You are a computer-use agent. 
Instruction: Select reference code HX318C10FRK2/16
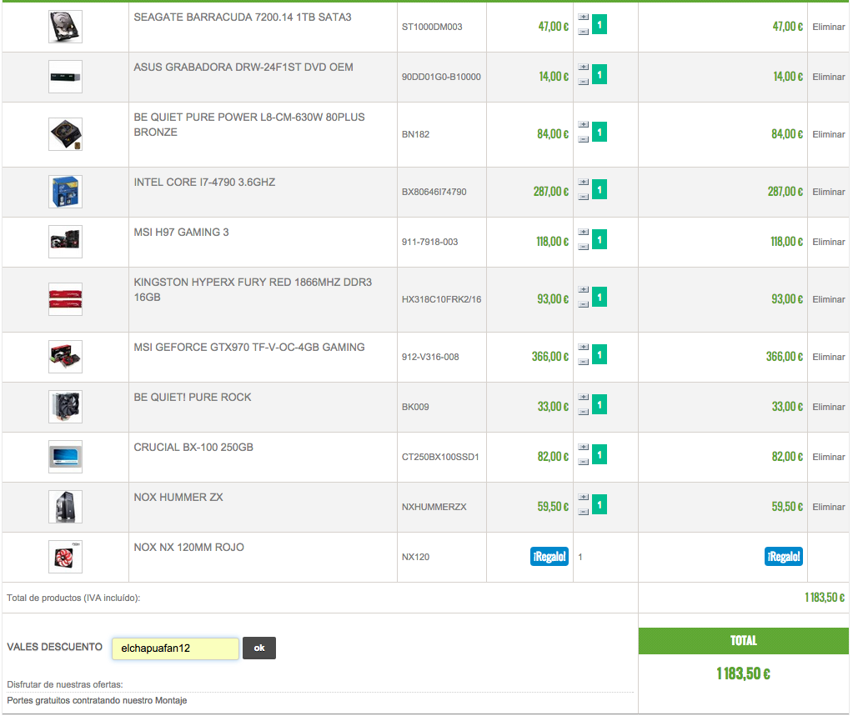tap(441, 299)
